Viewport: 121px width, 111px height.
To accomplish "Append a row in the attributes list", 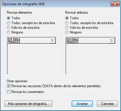I will [x=69, y=40].
